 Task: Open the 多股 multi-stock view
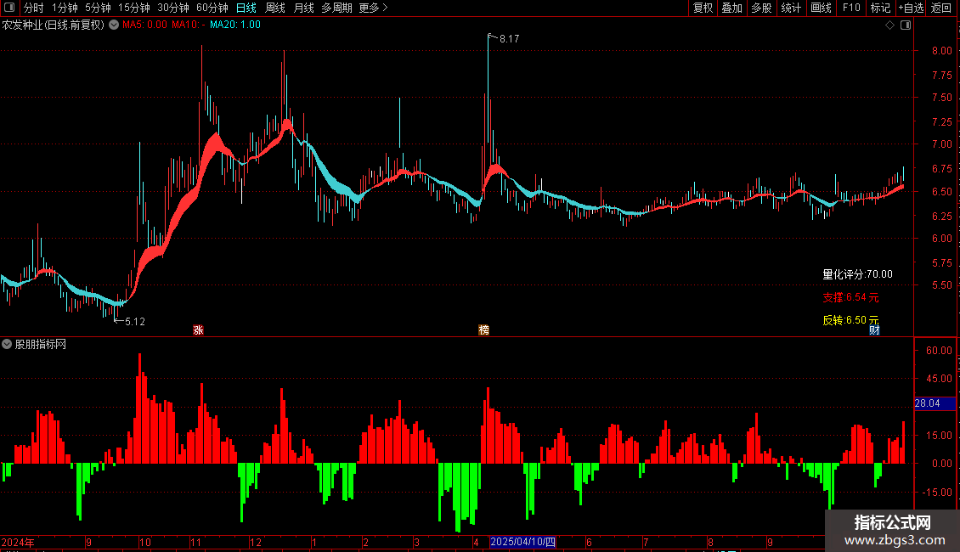[761, 8]
